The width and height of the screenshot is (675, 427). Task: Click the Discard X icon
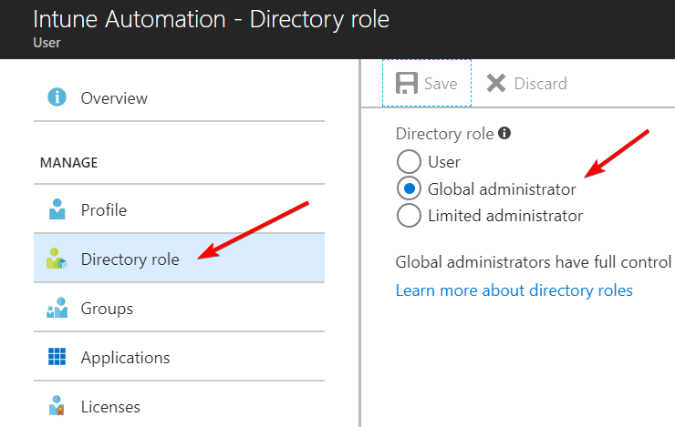pyautogui.click(x=496, y=83)
